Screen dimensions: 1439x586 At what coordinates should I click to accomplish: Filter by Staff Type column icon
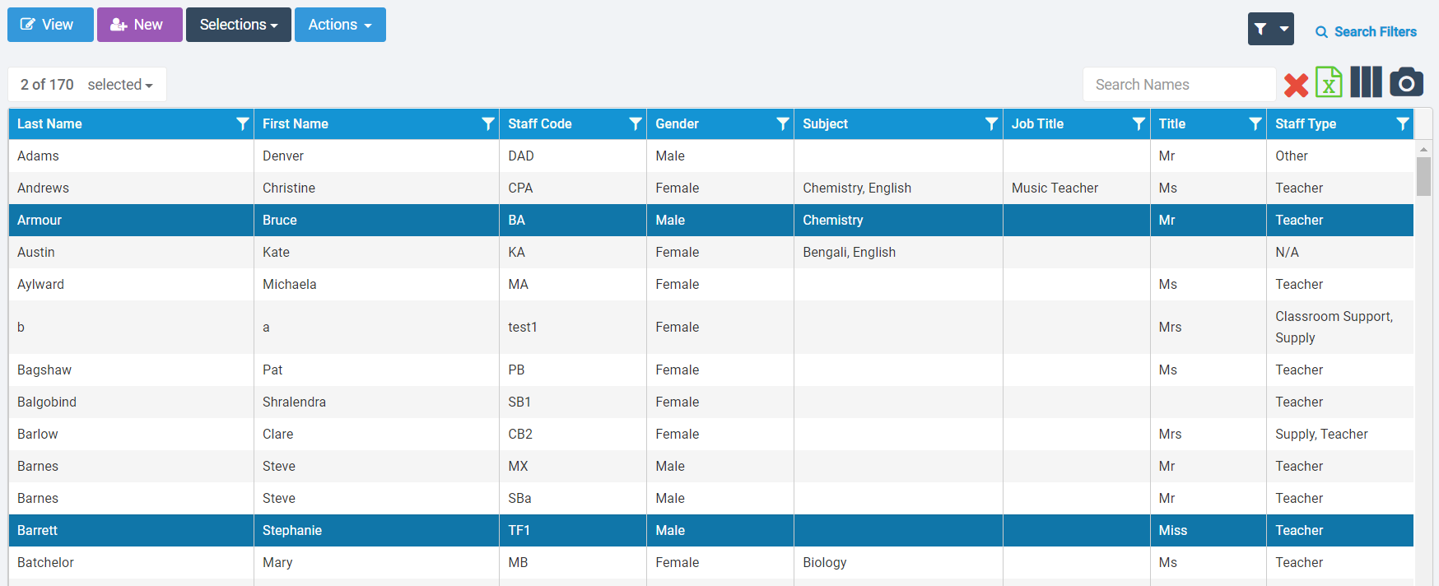pyautogui.click(x=1402, y=123)
